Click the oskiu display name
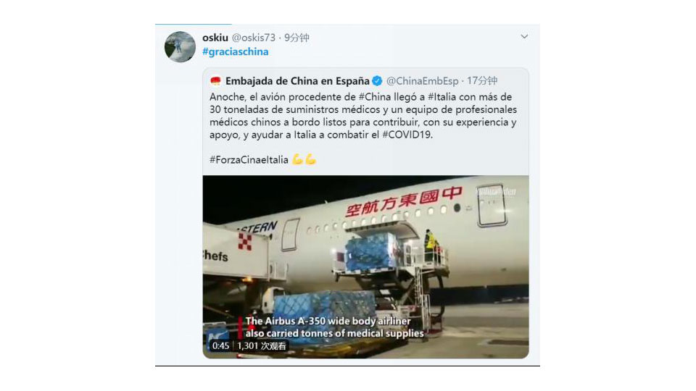The width and height of the screenshot is (696, 391). pos(215,38)
